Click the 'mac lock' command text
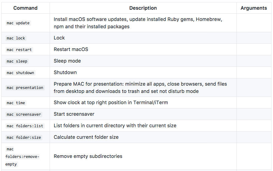 pos(16,38)
